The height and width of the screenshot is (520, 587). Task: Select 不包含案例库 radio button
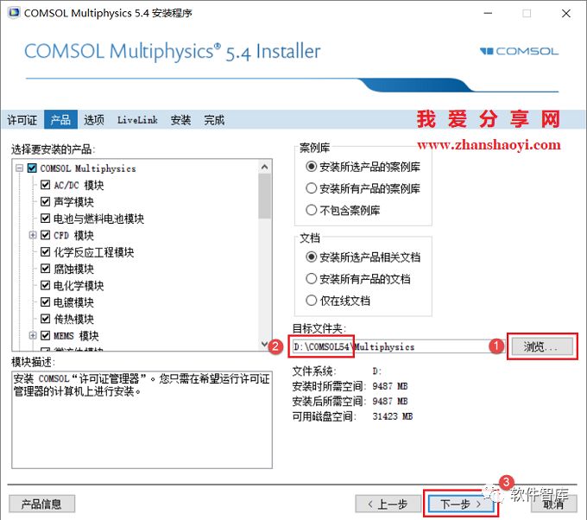pos(312,210)
